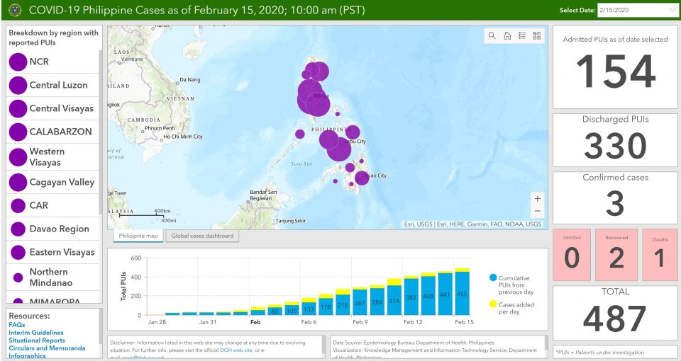Viewport: 681px width, 361px height.
Task: Pick Davao Region in the breakdown list
Action: click(59, 229)
